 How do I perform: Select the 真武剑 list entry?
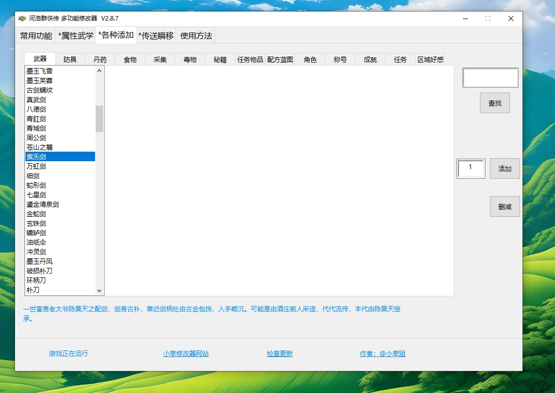pyautogui.click(x=60, y=100)
